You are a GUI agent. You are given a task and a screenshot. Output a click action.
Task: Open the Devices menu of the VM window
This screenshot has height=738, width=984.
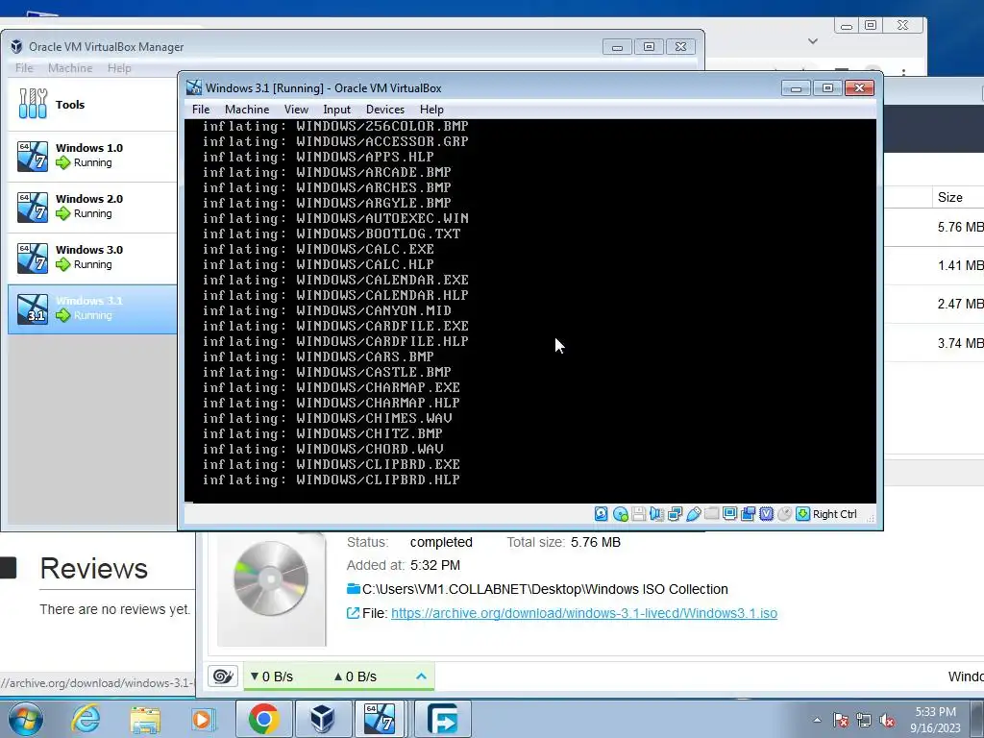click(x=385, y=110)
